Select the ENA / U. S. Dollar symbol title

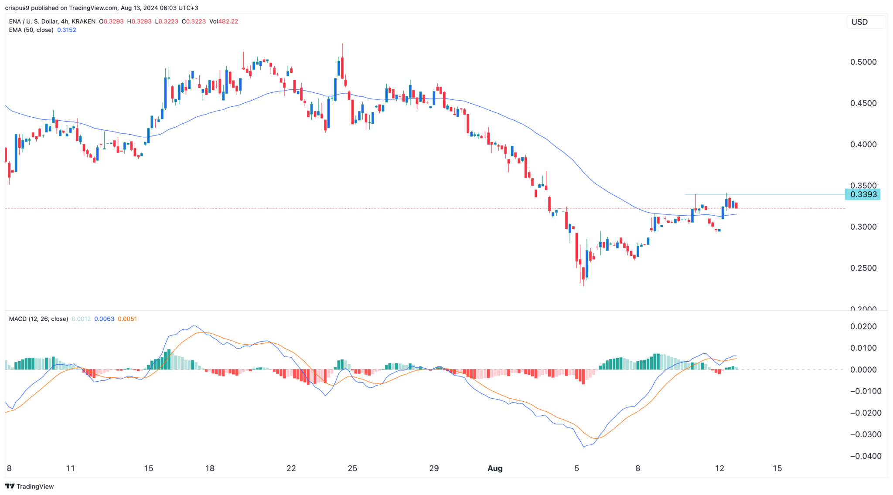tap(52, 21)
